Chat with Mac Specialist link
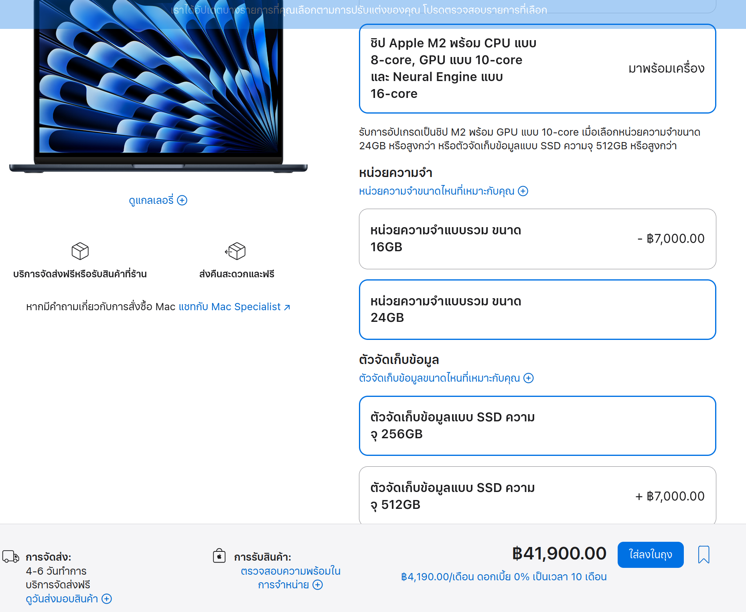Screen dimensions: 746x612 click(234, 307)
